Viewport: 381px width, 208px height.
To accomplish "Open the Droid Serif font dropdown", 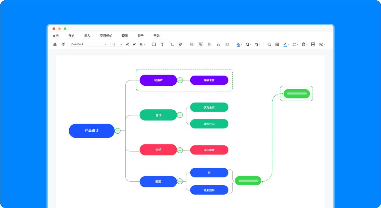I will (89, 44).
